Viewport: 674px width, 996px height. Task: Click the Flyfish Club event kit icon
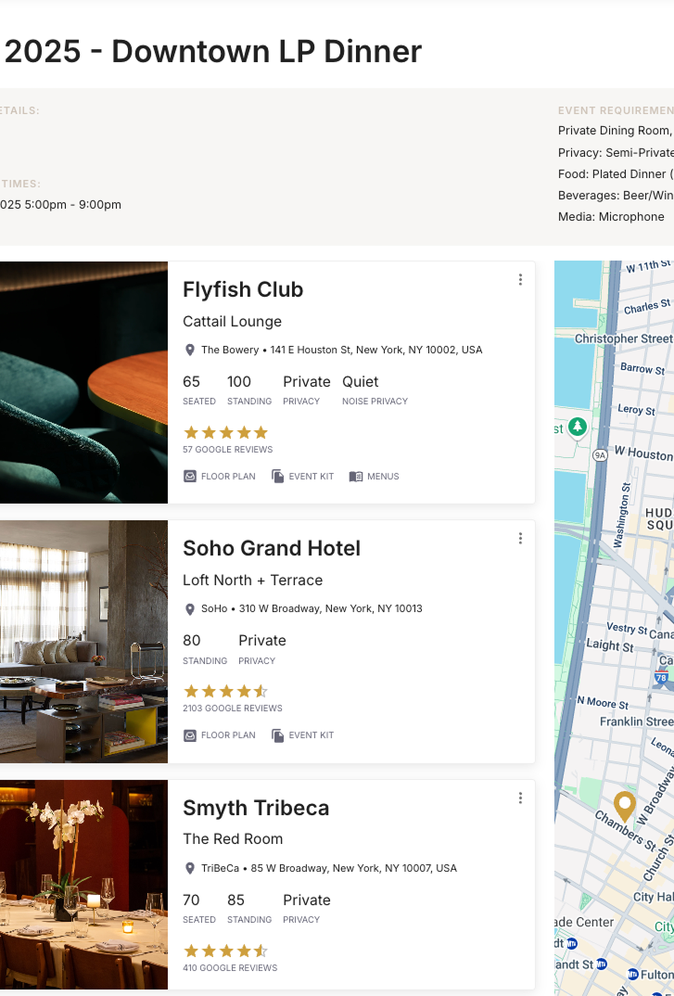tap(277, 477)
